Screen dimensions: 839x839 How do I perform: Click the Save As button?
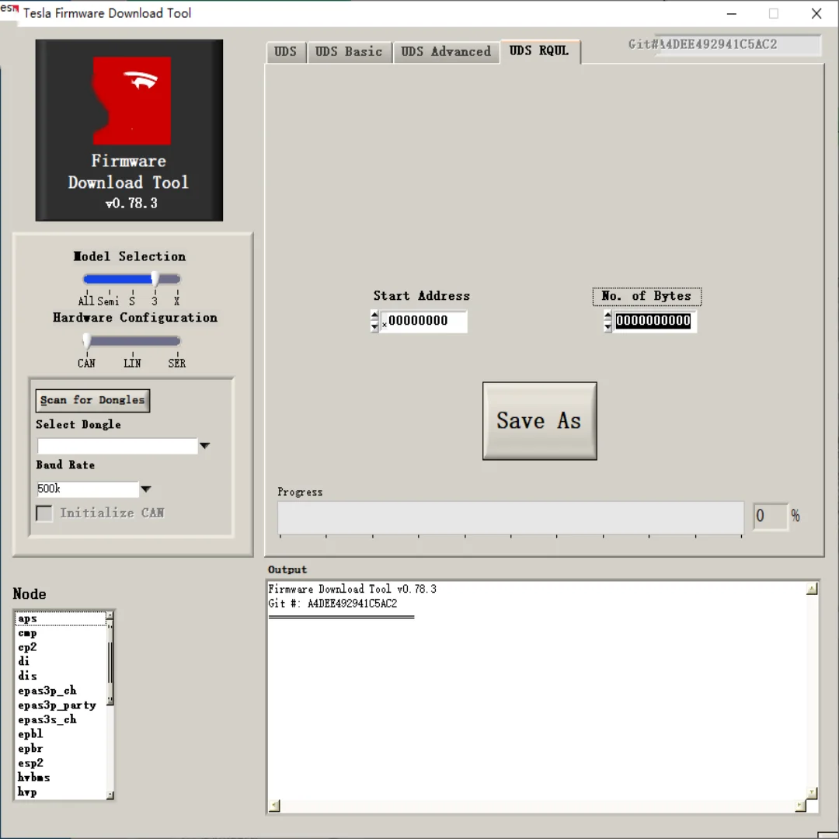click(x=539, y=420)
